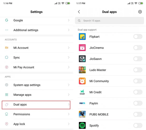
Task: Open Dual apps settings gear icon
Action: click(140, 12)
